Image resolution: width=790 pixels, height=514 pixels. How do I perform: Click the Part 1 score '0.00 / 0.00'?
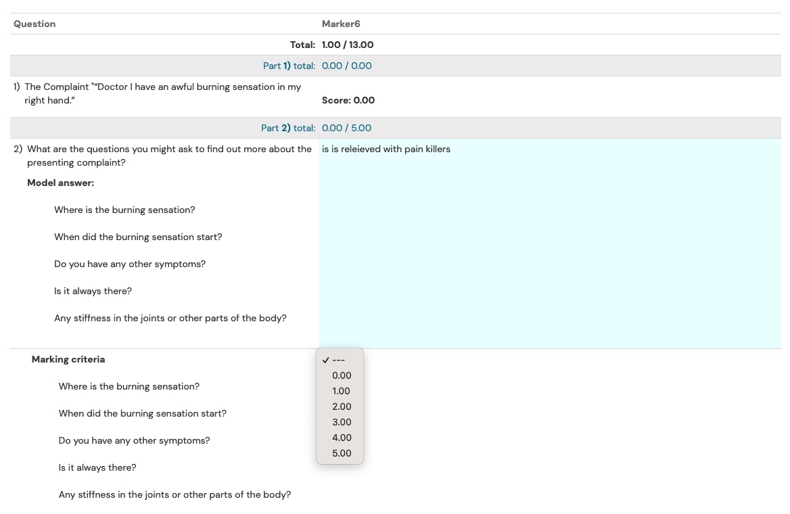point(346,66)
